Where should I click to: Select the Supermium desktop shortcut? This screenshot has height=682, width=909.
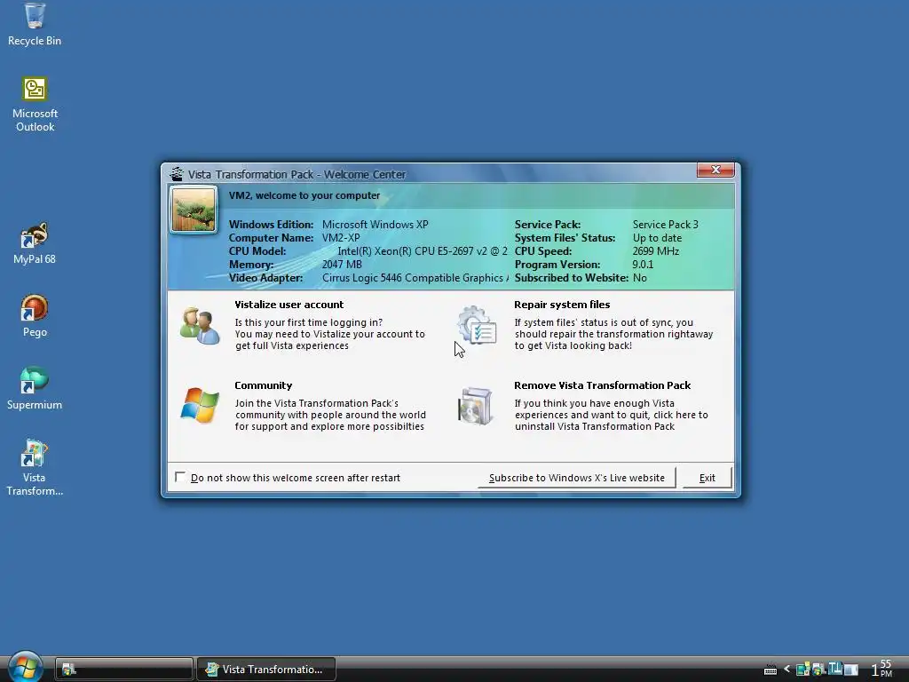[x=35, y=389]
